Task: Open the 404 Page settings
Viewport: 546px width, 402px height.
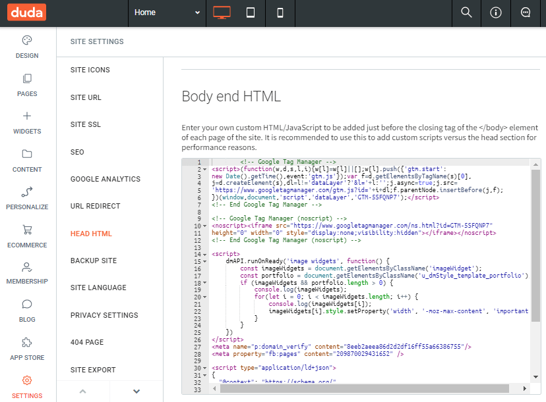Action: pos(86,342)
